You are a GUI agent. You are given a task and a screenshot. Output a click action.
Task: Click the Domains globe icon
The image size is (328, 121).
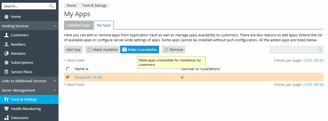coord(7,53)
